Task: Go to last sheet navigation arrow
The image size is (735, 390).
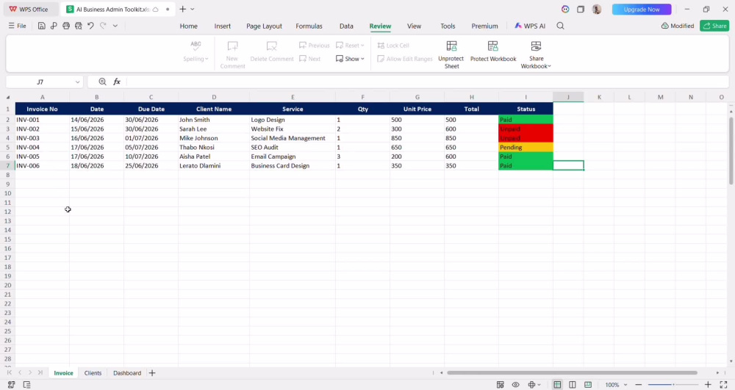Action: click(x=40, y=372)
